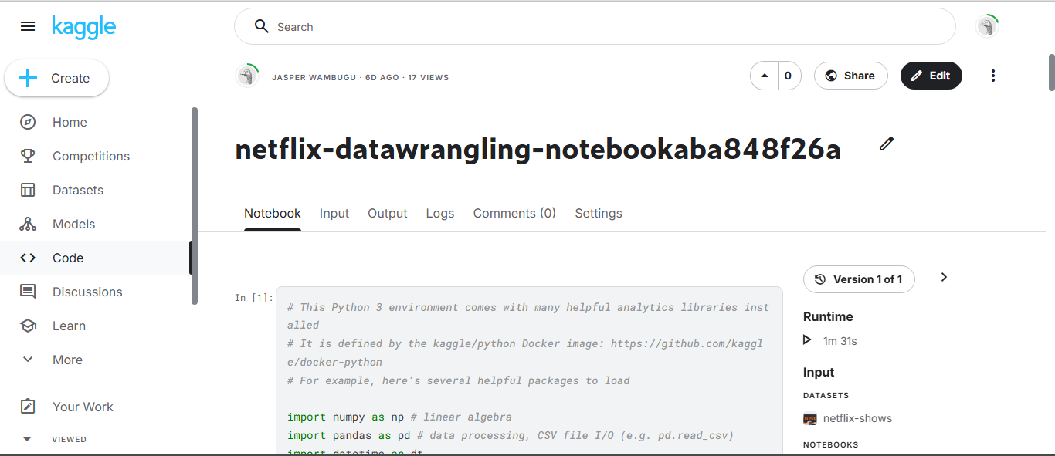The image size is (1055, 456).
Task: Open Models page in sidebar
Action: click(74, 224)
